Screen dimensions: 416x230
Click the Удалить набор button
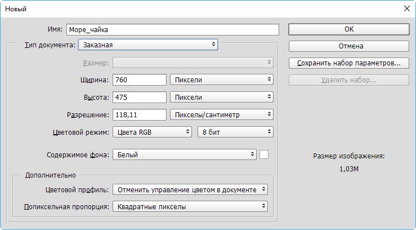click(349, 80)
